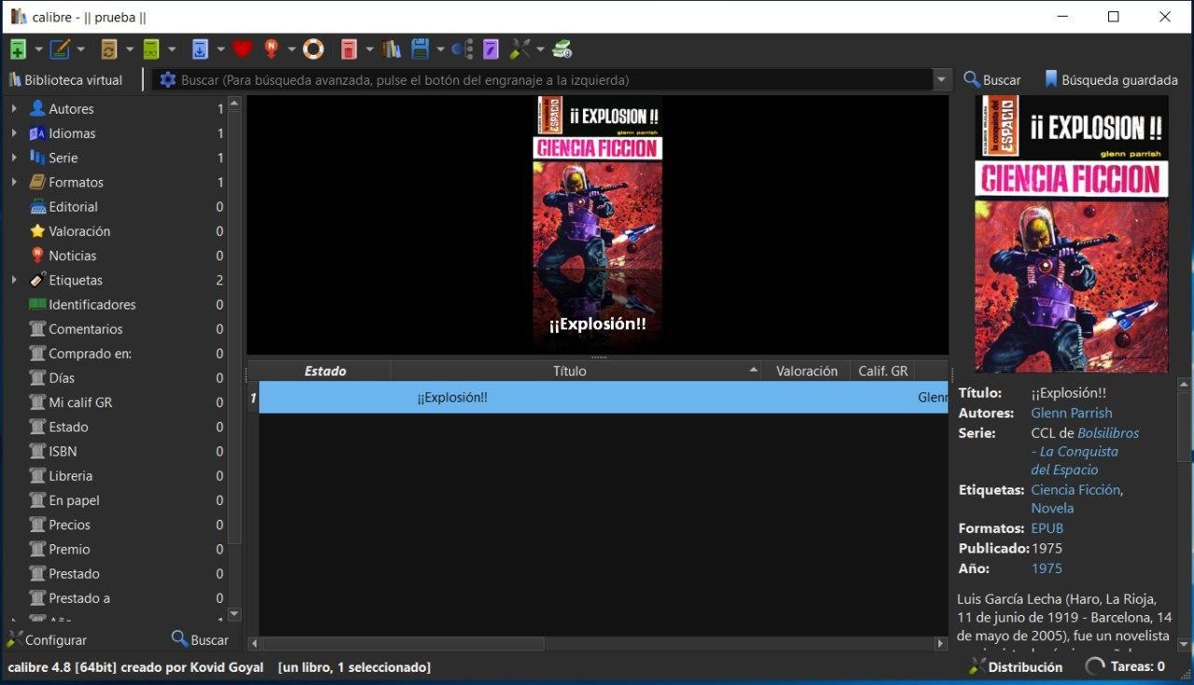The width and height of the screenshot is (1194, 685).
Task: Click Configurar below the tag browser
Action: tap(47, 640)
